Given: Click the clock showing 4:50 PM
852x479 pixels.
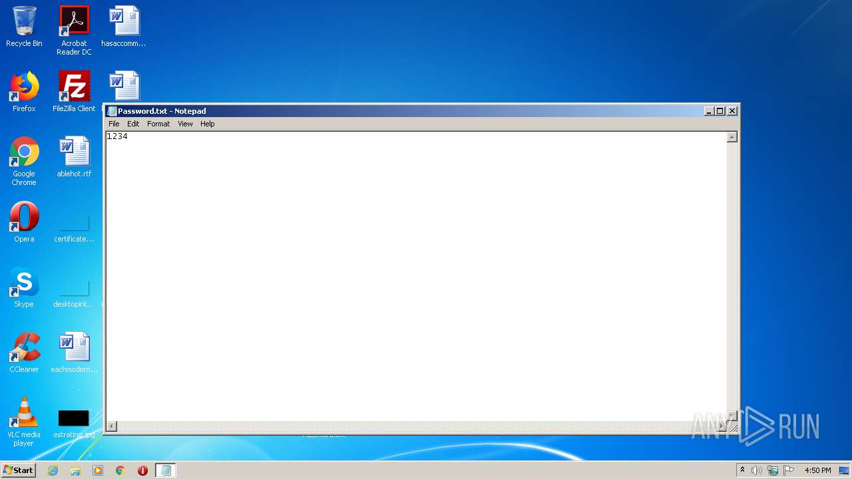Looking at the screenshot, I should [817, 470].
